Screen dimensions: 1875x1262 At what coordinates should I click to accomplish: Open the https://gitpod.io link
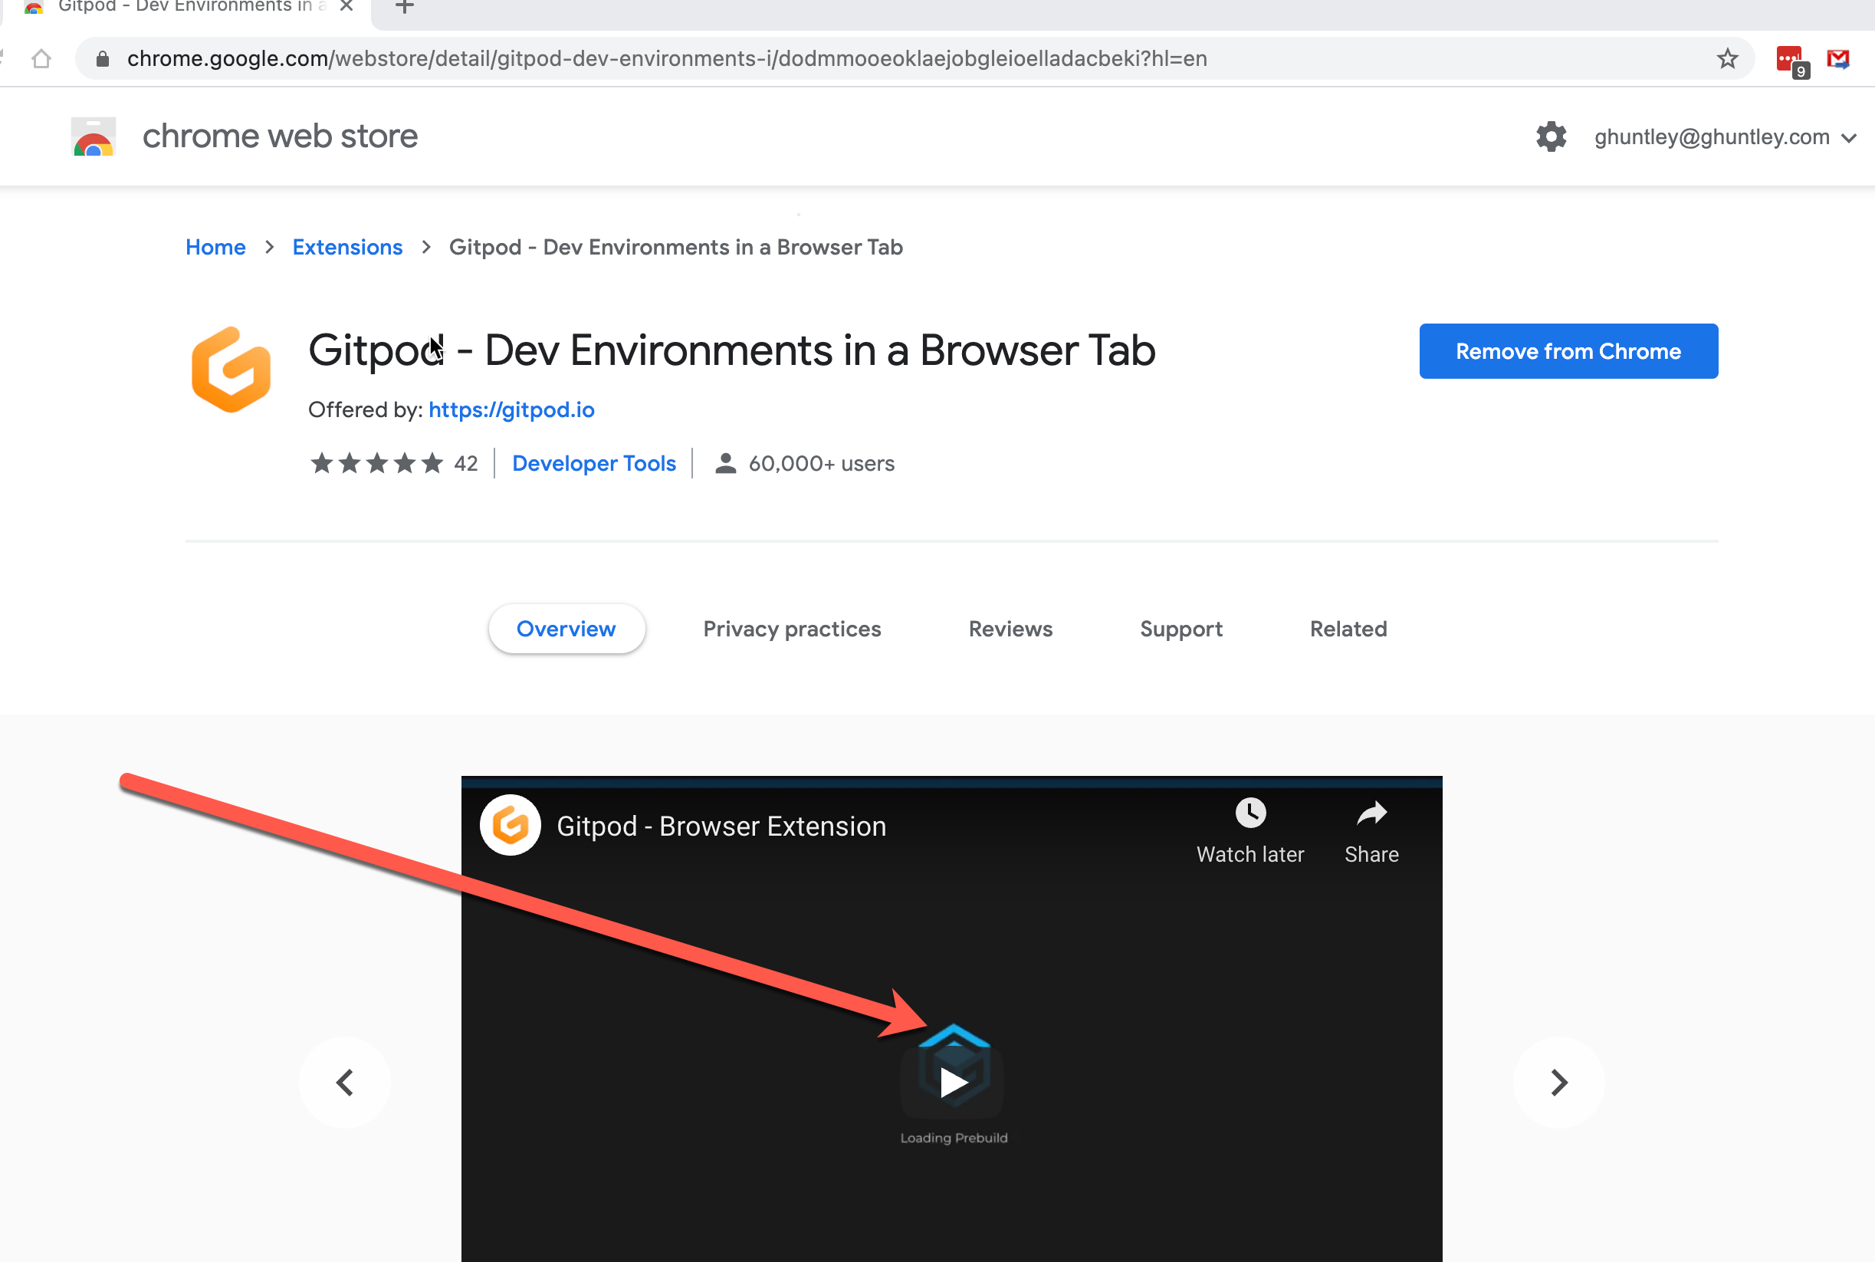(511, 409)
